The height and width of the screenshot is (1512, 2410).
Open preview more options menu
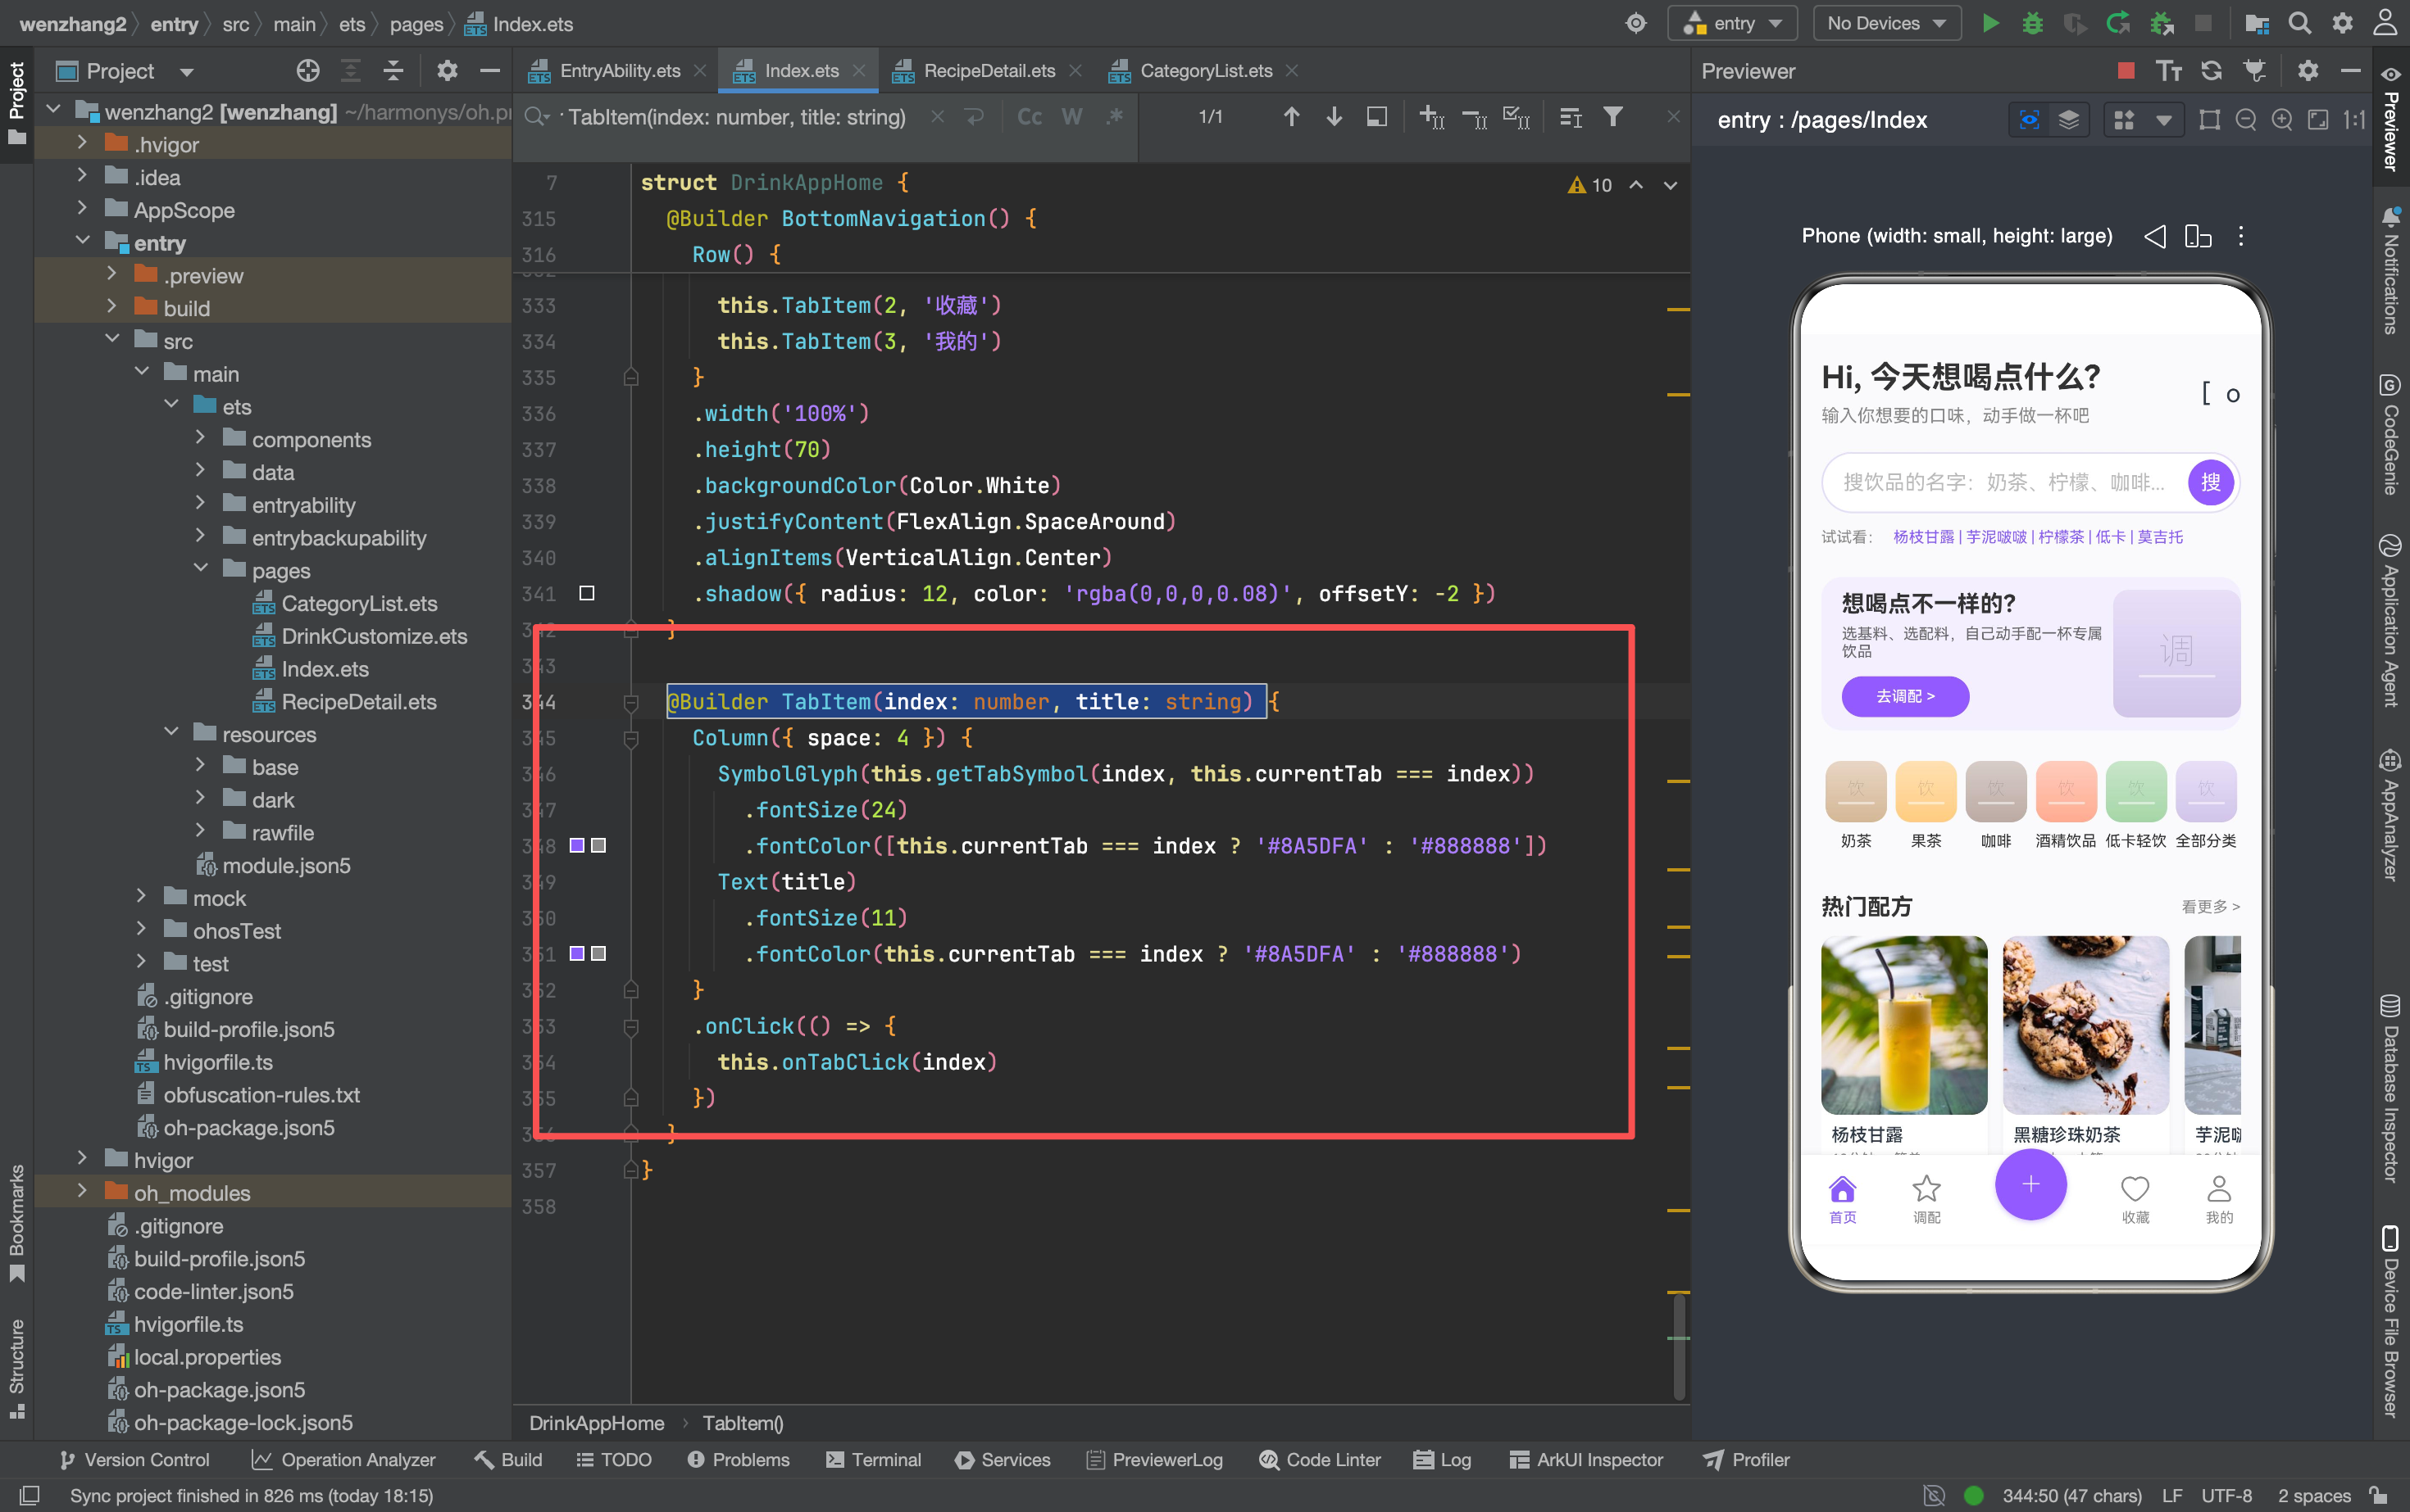[2241, 236]
